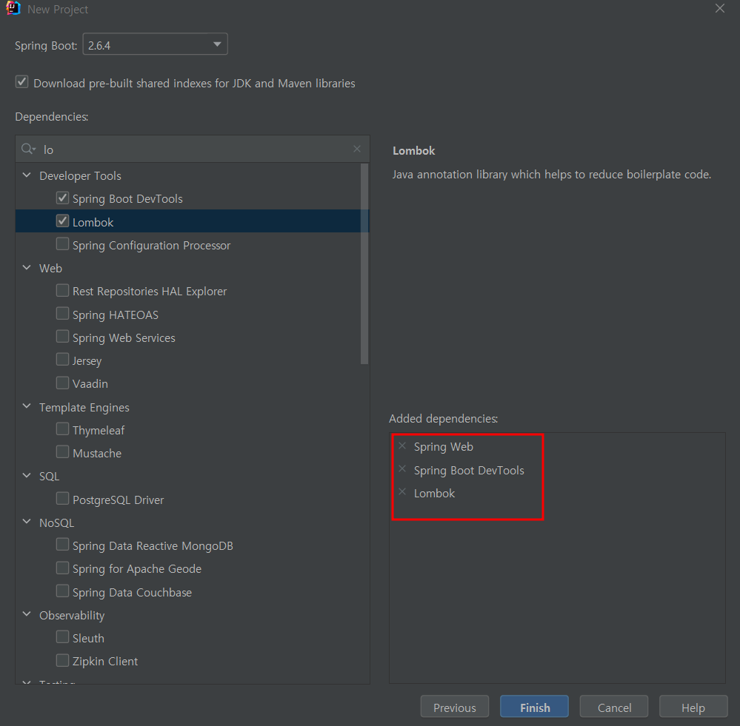
Task: Remove Lombok from added dependencies
Action: tap(402, 491)
